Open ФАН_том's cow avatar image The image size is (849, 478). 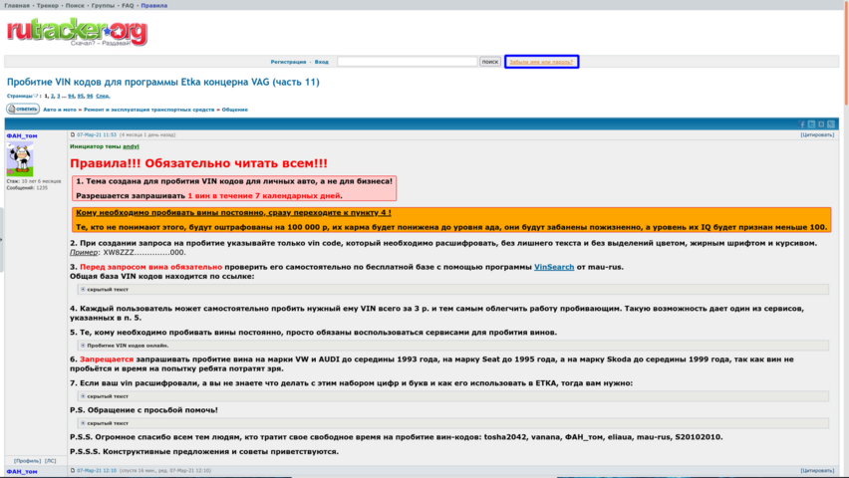click(x=20, y=159)
